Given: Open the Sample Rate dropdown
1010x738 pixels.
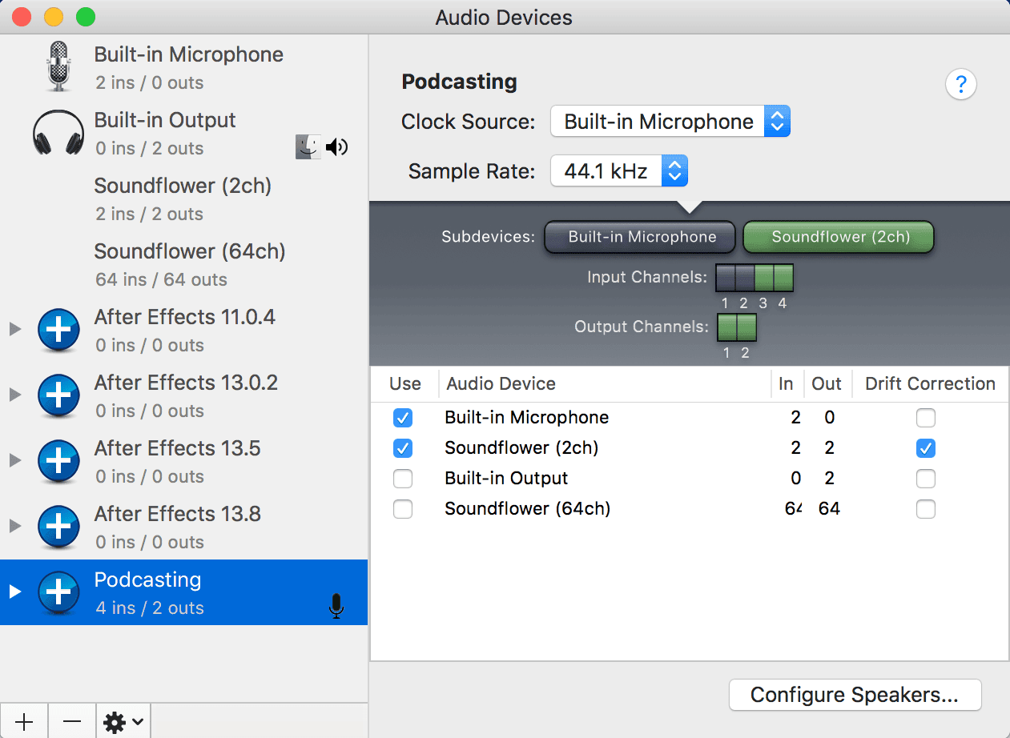Looking at the screenshot, I should point(618,171).
